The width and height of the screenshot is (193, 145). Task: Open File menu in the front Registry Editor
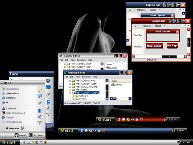pos(66,77)
